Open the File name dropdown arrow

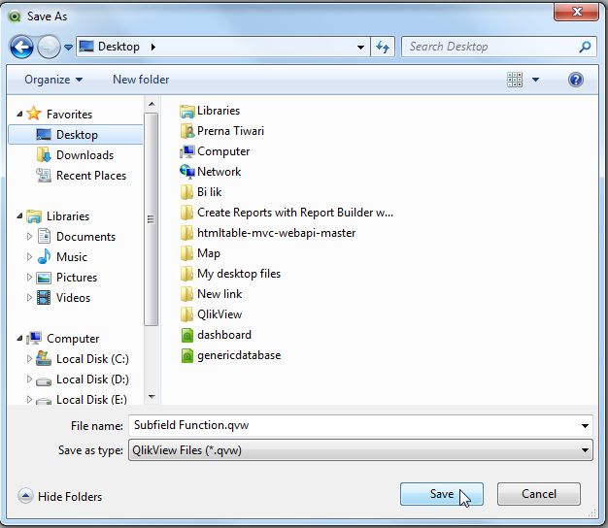click(585, 426)
